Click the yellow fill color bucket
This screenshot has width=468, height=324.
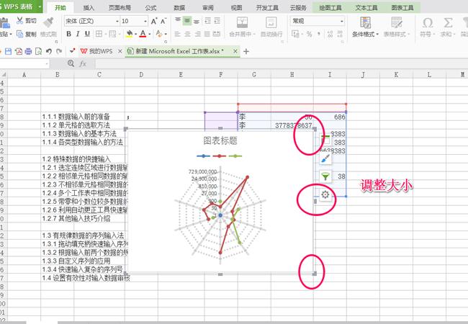tap(129, 34)
